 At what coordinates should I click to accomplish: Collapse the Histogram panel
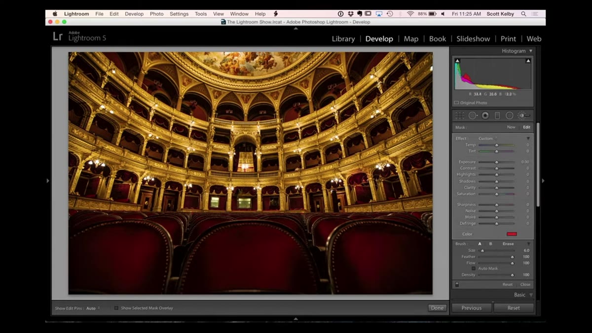coord(531,51)
